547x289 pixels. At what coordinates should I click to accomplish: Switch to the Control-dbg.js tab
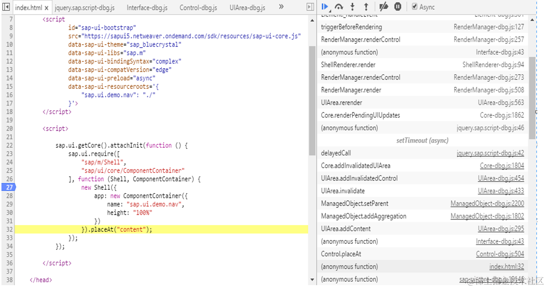pyautogui.click(x=198, y=8)
